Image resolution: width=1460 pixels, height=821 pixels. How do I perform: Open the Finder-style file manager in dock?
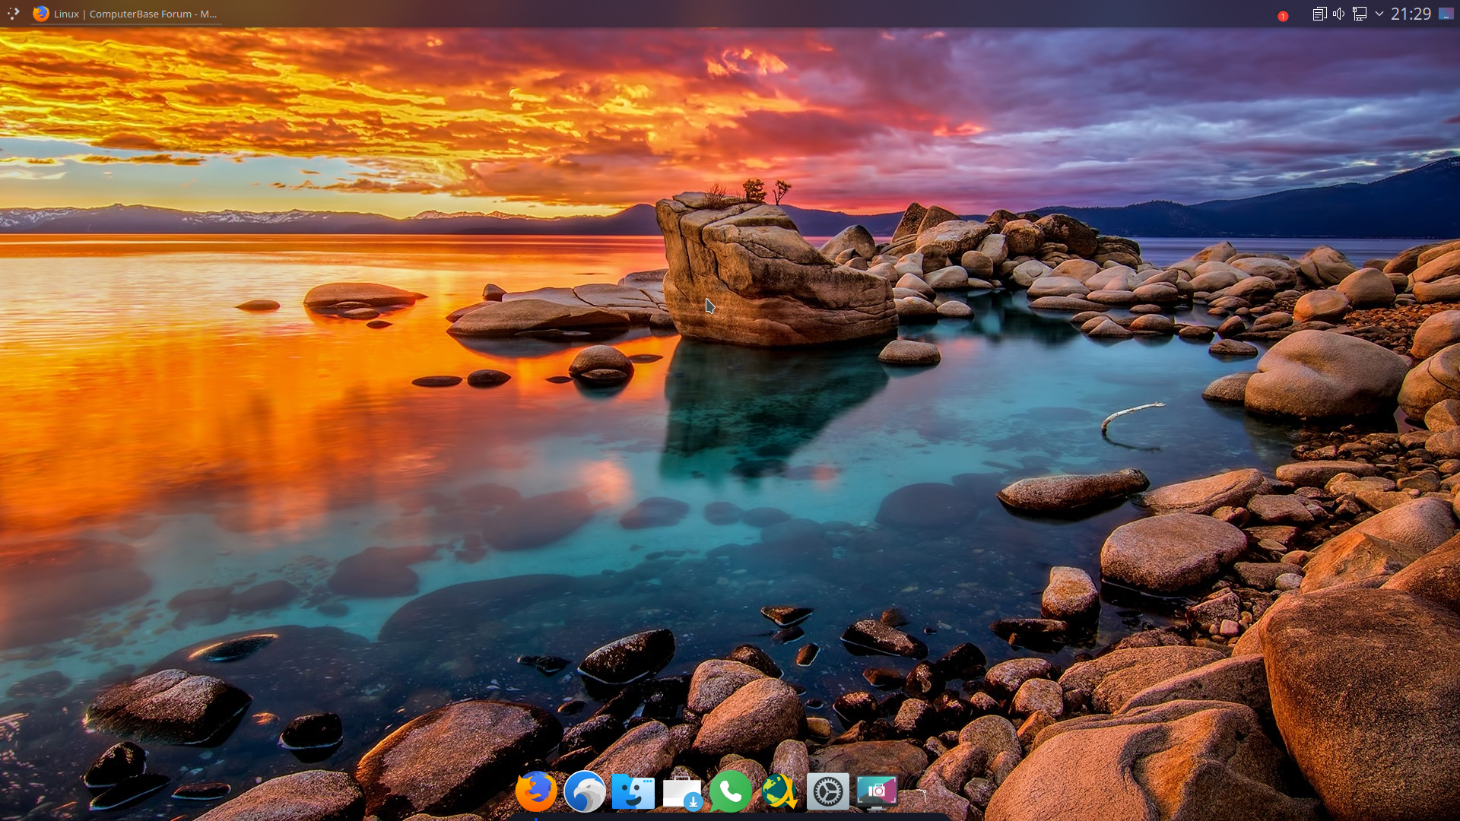(633, 791)
